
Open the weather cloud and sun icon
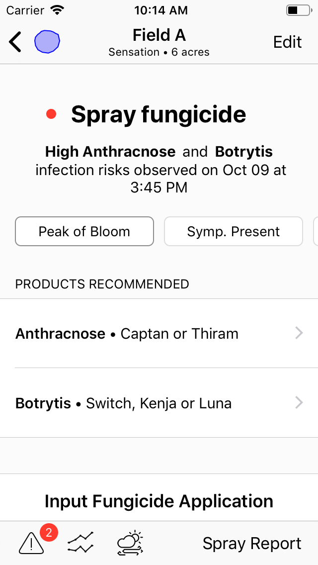[130, 543]
